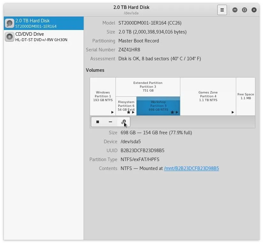Open the mount point link /mnt/B2B23DCFB23D98B5

[x=191, y=168]
